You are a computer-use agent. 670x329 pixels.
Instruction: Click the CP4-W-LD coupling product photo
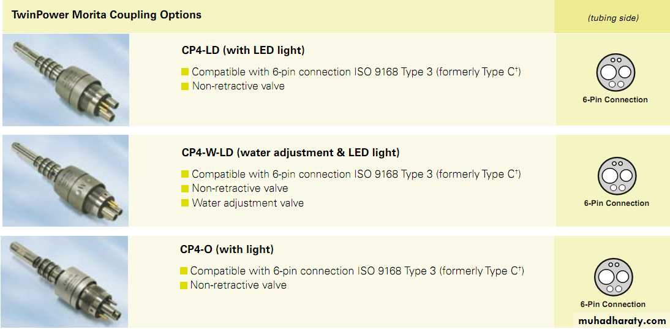66,181
